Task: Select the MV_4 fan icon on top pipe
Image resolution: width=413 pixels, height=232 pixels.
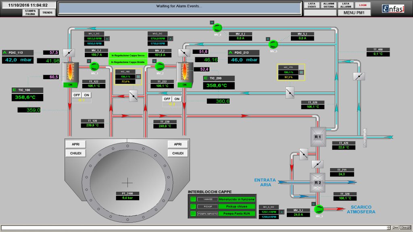Action: pos(217,28)
